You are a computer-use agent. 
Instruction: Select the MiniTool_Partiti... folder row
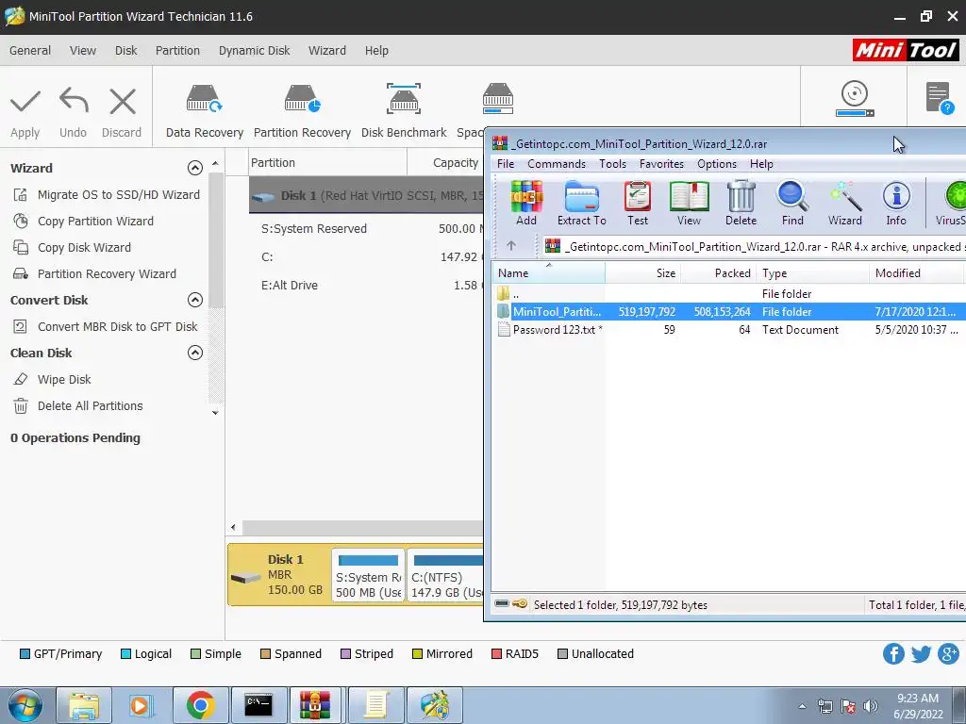730,311
